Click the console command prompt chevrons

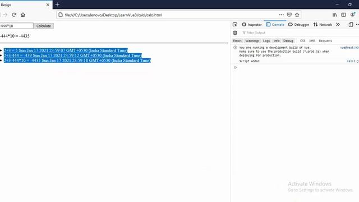point(235,67)
